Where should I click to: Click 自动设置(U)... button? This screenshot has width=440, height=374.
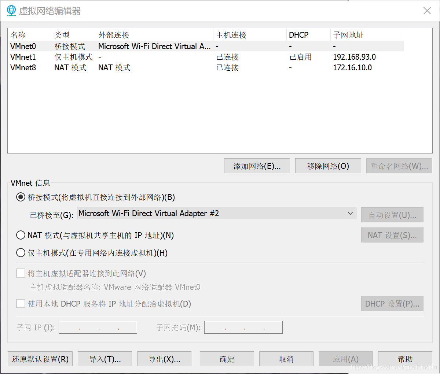pos(392,215)
